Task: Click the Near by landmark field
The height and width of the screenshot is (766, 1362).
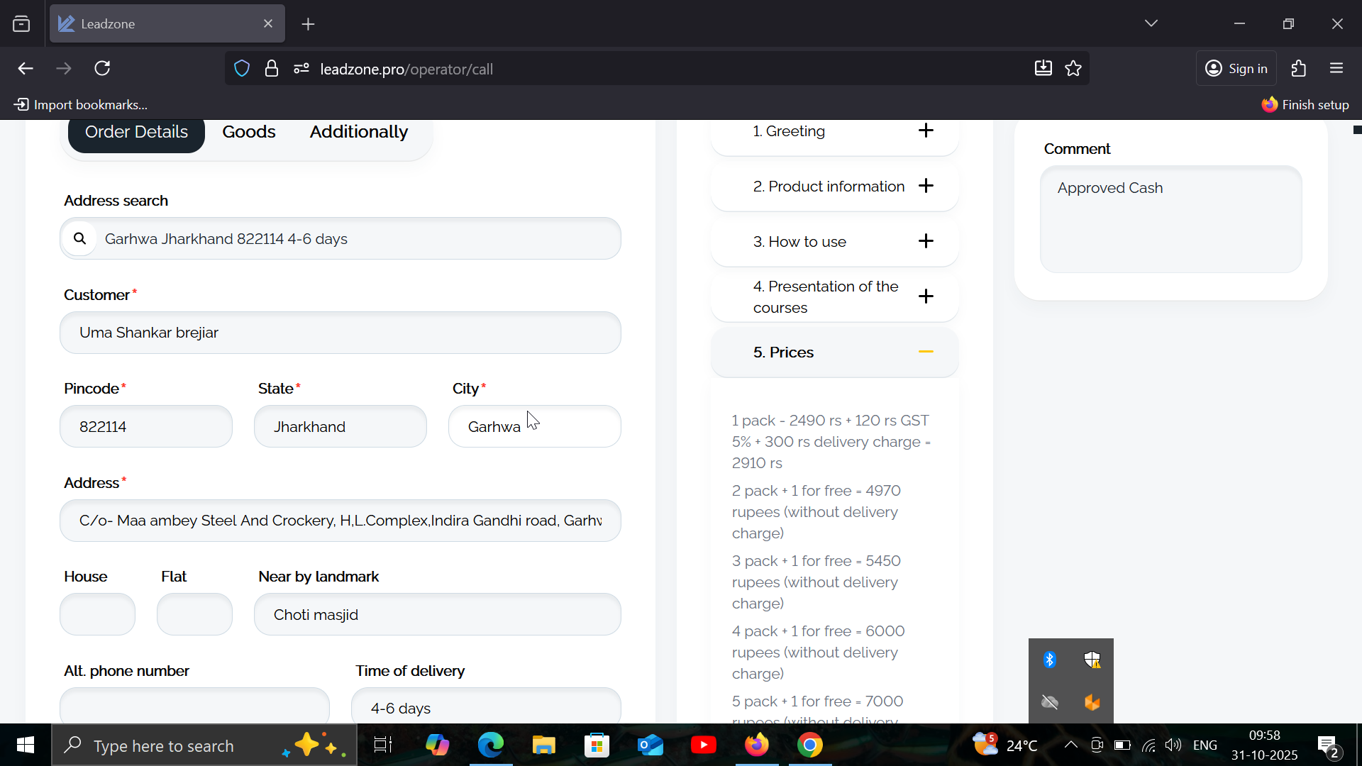Action: 437,614
